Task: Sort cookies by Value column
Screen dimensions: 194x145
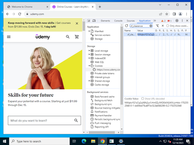Action: coord(145,31)
